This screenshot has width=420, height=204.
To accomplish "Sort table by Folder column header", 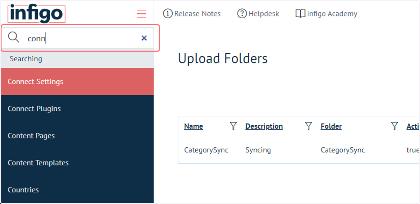I will pos(331,126).
